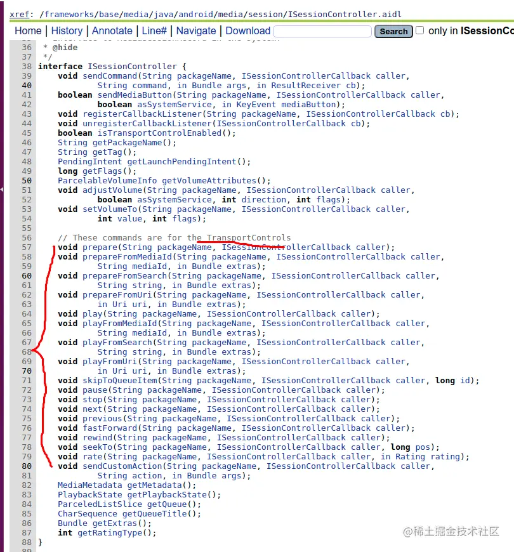
Task: Switch to the Annotate view
Action: 112,31
